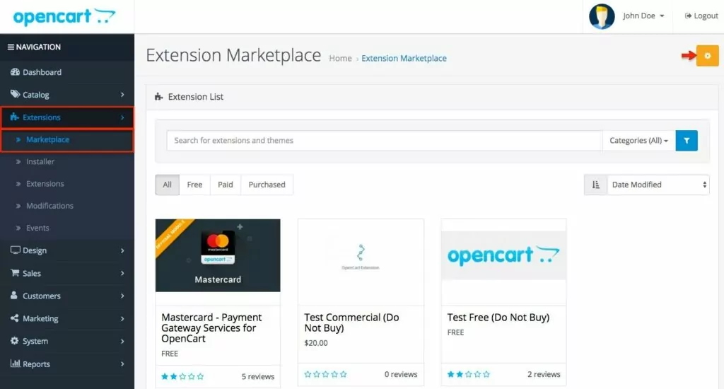Collapse the Extensions menu chevron
724x389 pixels.
[122, 117]
